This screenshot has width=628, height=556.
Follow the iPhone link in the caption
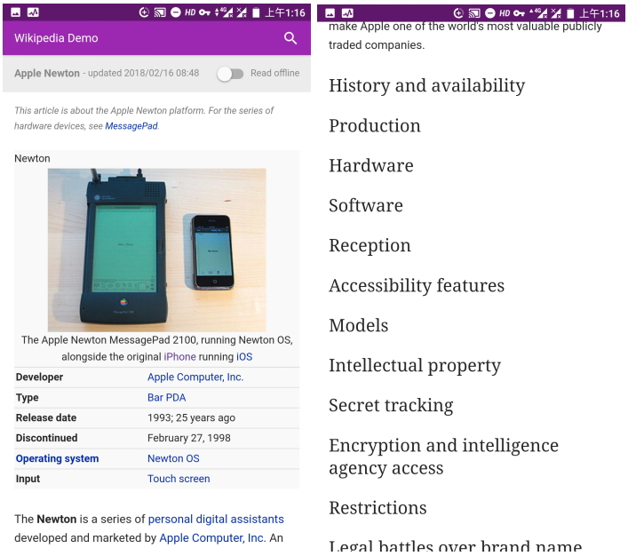coord(179,356)
